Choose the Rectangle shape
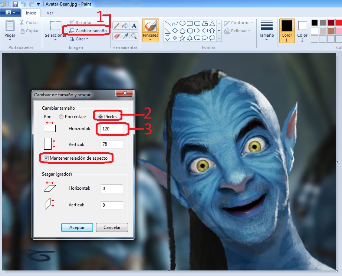The width and height of the screenshot is (342, 276). [x=190, y=23]
